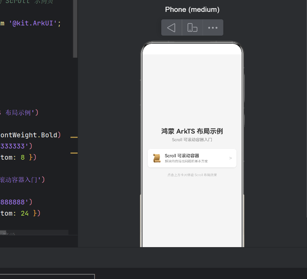The image size is (307, 279).
Task: Click upper yellow warning marker in gutter
Action: click(74, 137)
